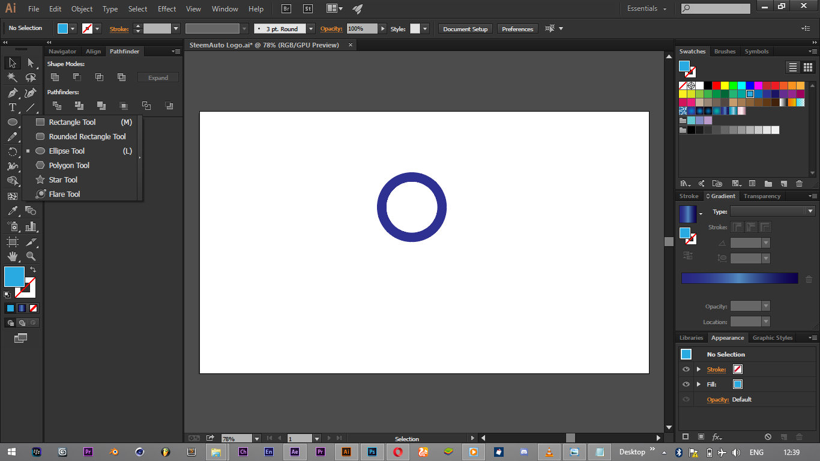This screenshot has width=820, height=461.
Task: Switch to the Transparency tab
Action: [762, 196]
